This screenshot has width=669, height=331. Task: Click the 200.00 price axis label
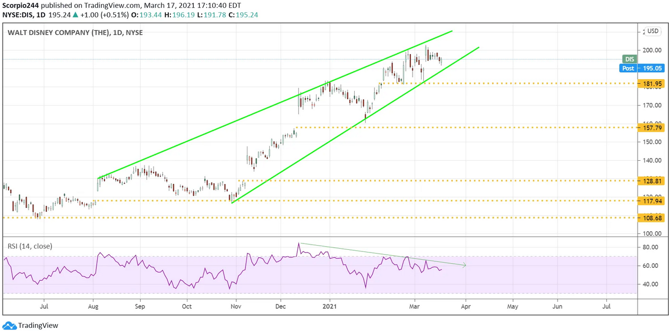coord(651,50)
